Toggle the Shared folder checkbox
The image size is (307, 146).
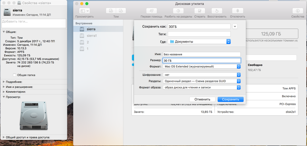(x=14, y=75)
